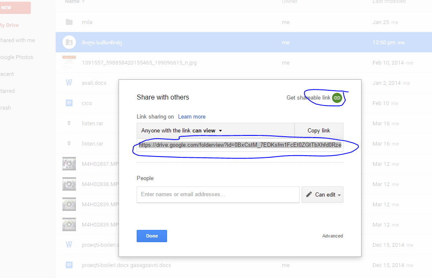Image resolution: width=432 pixels, height=278 pixels.
Task: Click the shared folder icon in highlighted row
Action: click(x=69, y=43)
